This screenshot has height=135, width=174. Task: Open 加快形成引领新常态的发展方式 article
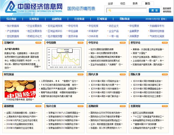click(x=105, y=61)
